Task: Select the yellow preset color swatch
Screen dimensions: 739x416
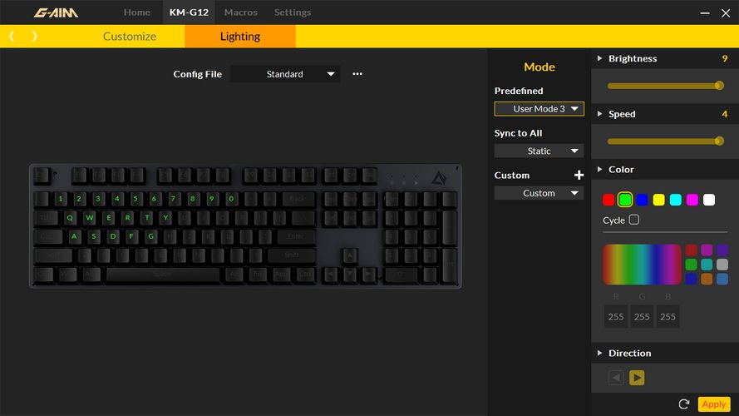Action: coord(659,200)
